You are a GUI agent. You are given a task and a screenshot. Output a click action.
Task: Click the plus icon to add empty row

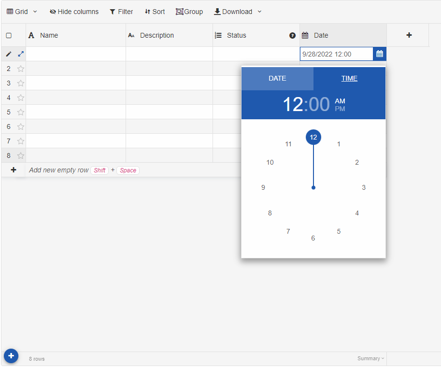pos(14,170)
